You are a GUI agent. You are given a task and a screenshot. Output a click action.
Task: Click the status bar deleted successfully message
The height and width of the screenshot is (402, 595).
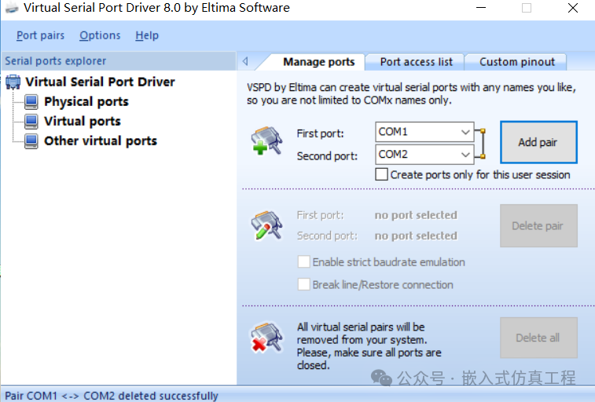[112, 396]
